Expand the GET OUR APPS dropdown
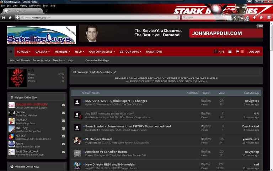The height and width of the screenshot is (171, 273). point(130,52)
